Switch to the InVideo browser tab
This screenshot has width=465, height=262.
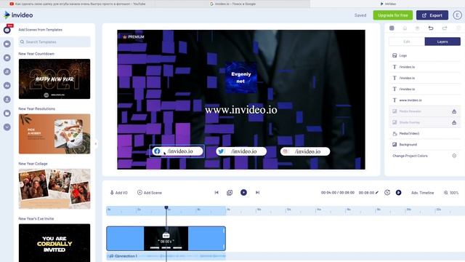388,4
